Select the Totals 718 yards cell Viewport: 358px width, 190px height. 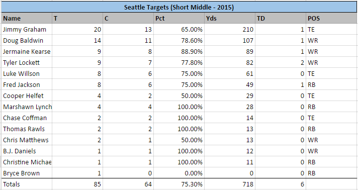pos(230,184)
